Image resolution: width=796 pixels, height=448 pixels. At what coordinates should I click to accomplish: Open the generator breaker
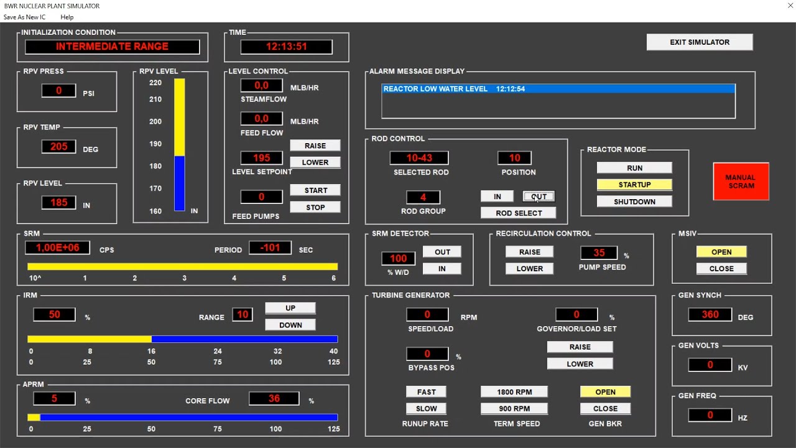[x=605, y=392]
